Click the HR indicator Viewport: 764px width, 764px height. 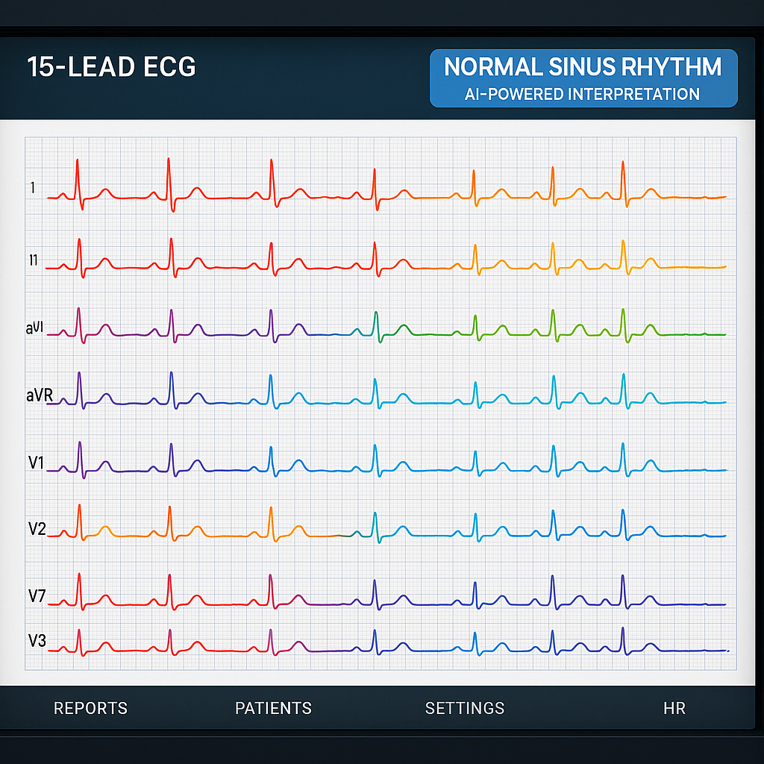674,708
